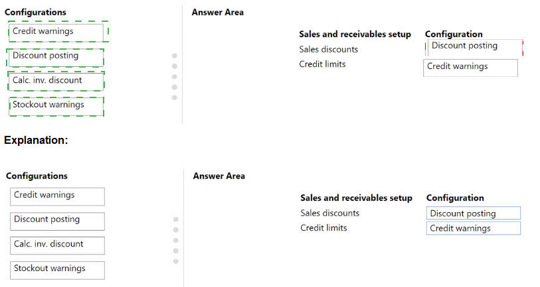The image size is (540, 287).
Task: Click Discount posting in the Explanation's Configurations list
Action: pyautogui.click(x=57, y=220)
